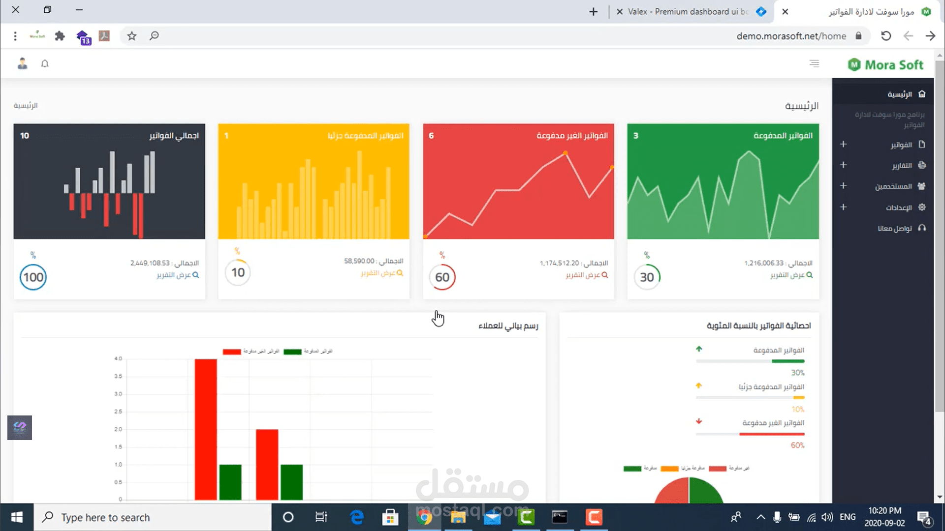The width and height of the screenshot is (945, 531).
Task: Open the notifications bell icon
Action: tap(45, 64)
